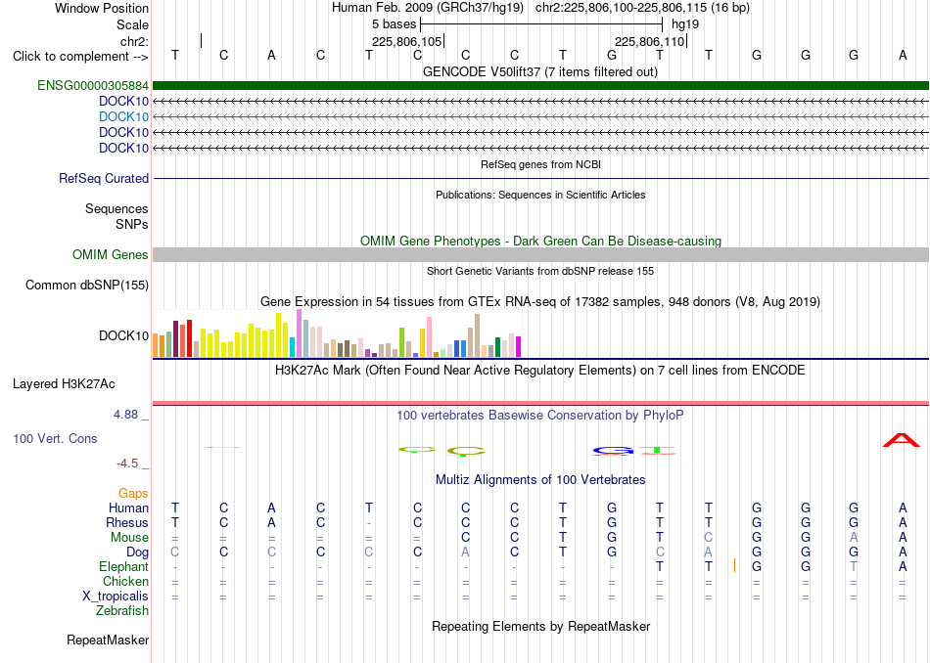Click the magenta bar ending the GTEx chart
This screenshot has width=930, height=663.
pos(519,346)
